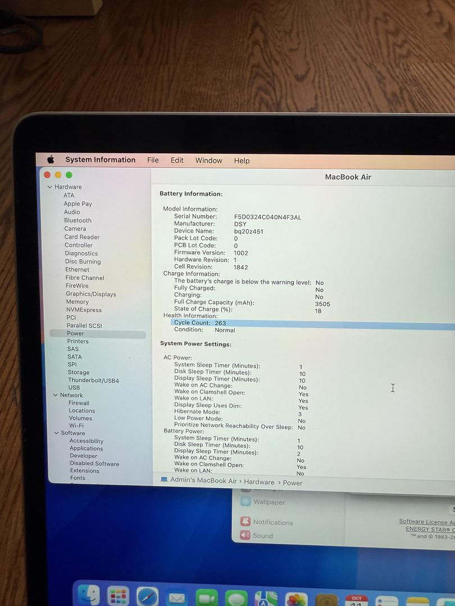Image resolution: width=455 pixels, height=606 pixels.
Task: Open the Edit menu
Action: (x=177, y=160)
